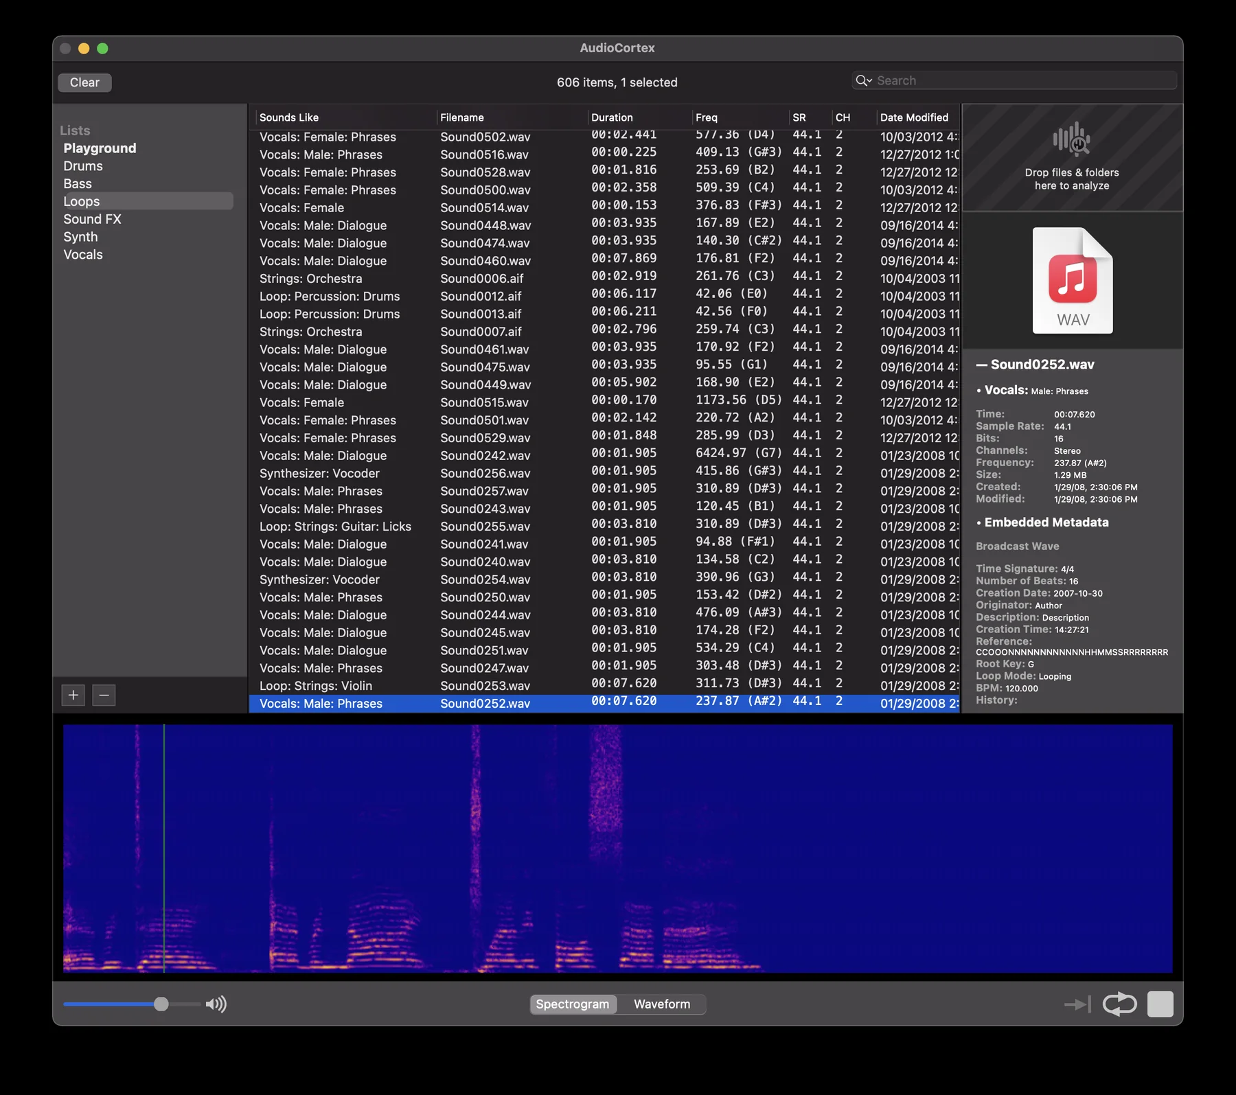Click the spectrogram green playhead line

[163, 849]
